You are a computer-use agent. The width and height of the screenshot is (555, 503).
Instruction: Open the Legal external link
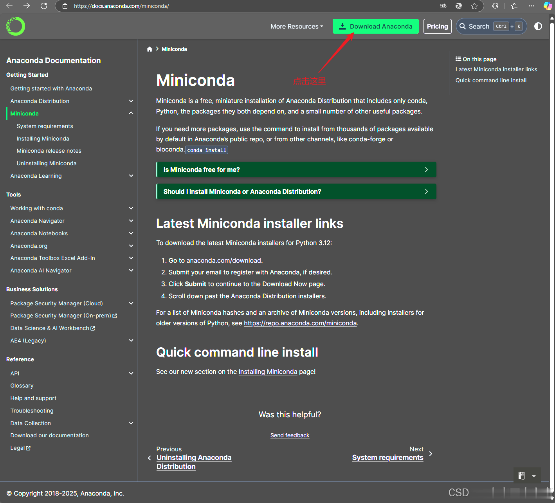tap(20, 448)
